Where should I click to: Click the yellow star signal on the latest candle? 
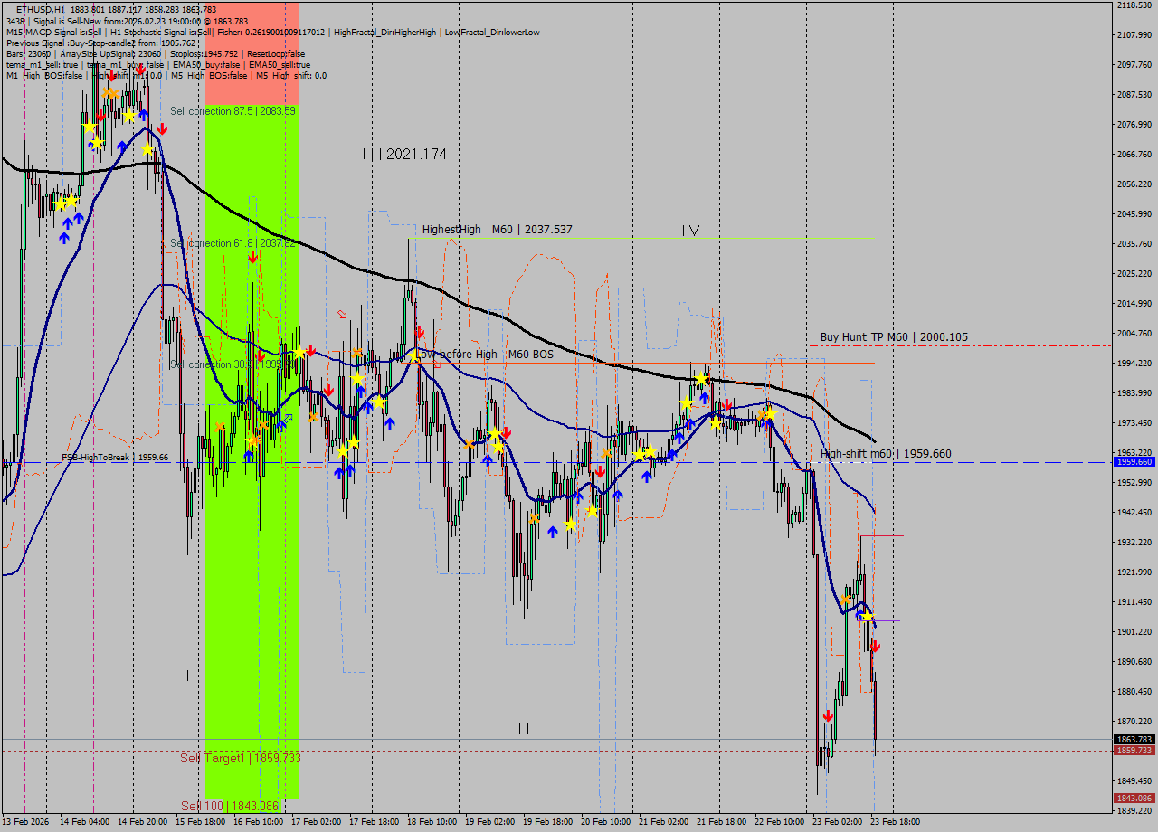pyautogui.click(x=868, y=618)
